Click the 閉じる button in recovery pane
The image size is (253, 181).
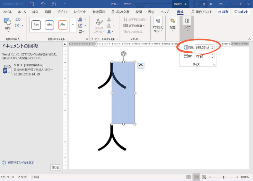coord(55,167)
